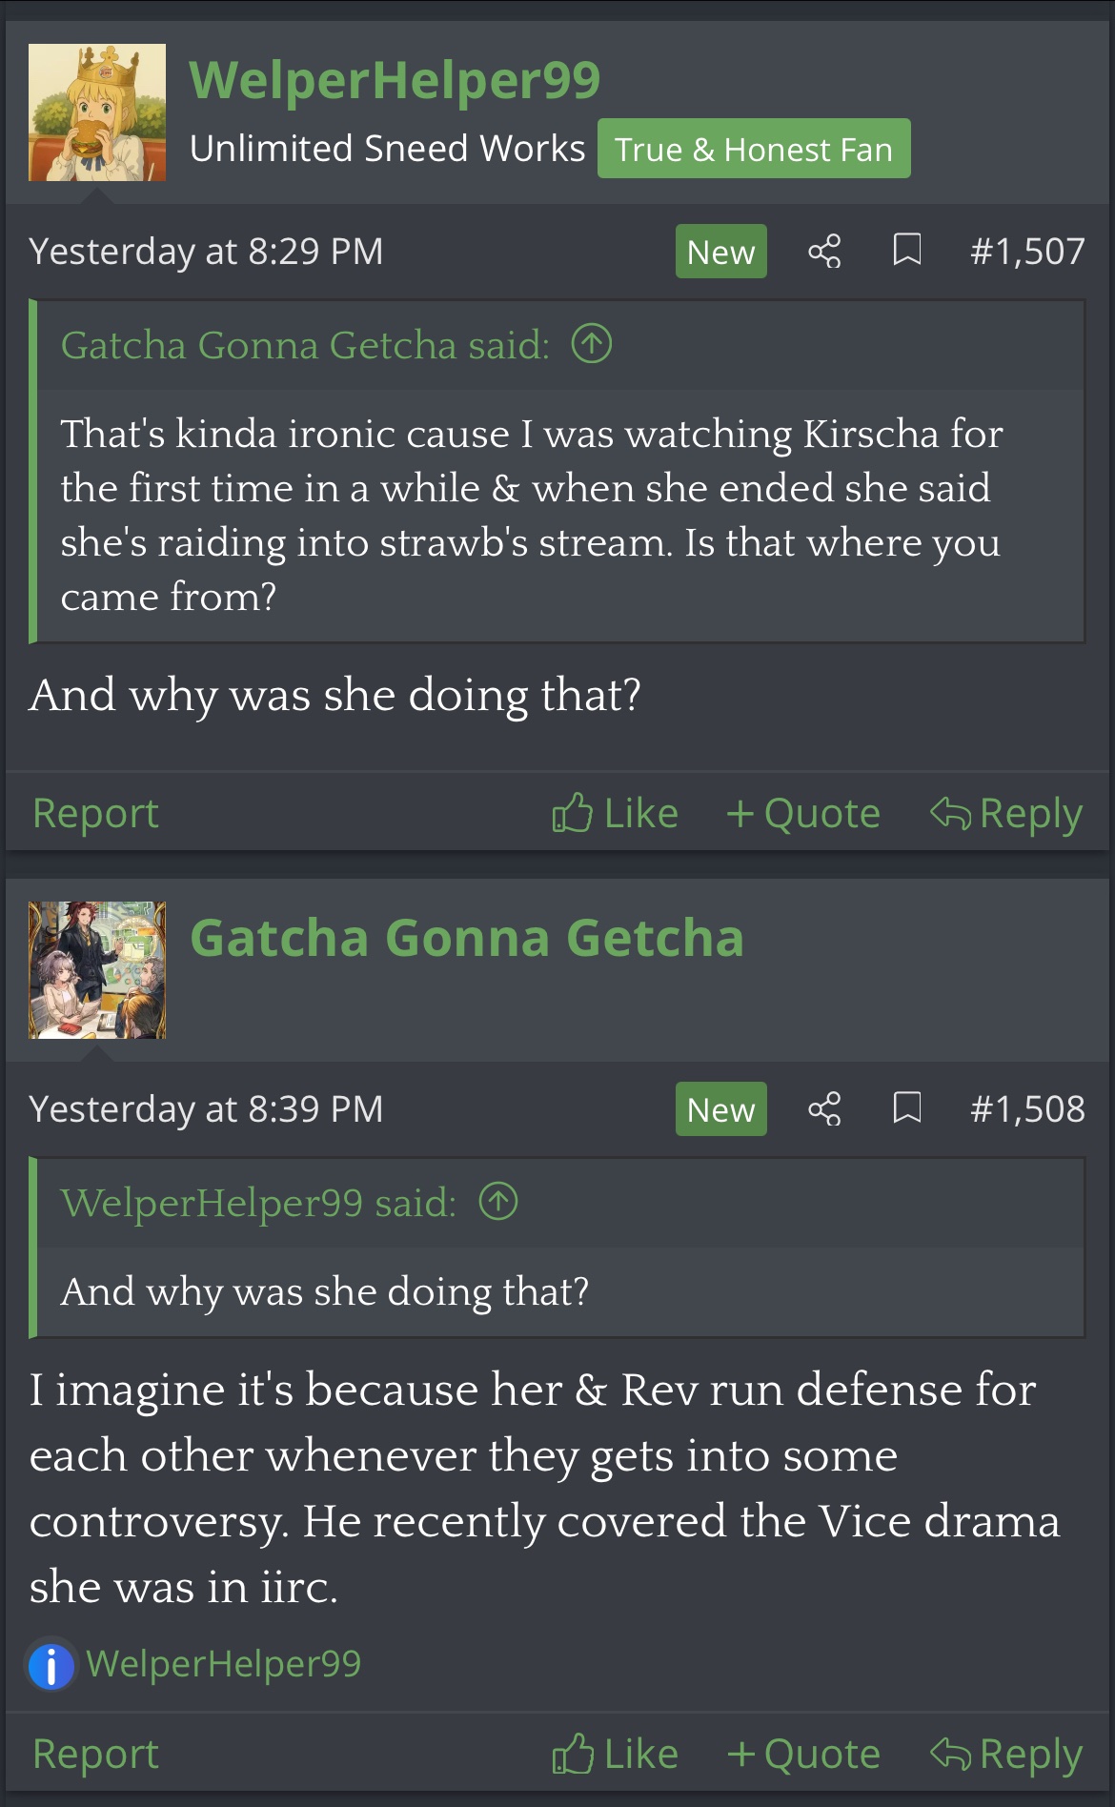Add WelperHelper99's post to multi-quote
Viewport: 1115px width, 1807px height.
(x=803, y=814)
